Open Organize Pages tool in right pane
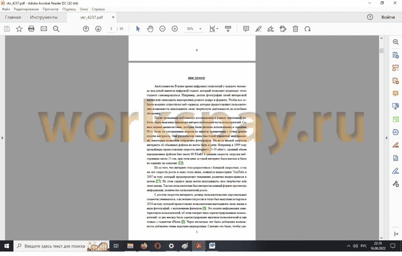 point(396,68)
